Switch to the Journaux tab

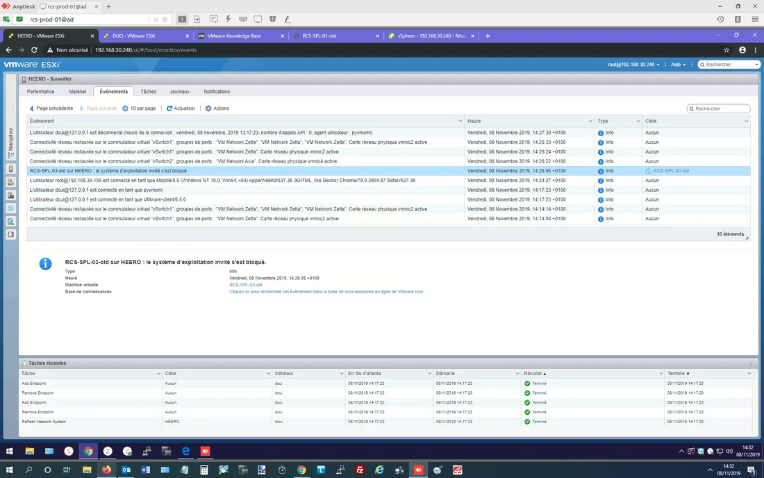pos(179,92)
